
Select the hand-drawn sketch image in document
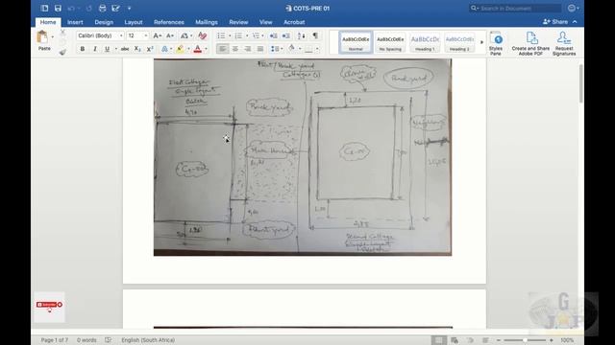[303, 157]
